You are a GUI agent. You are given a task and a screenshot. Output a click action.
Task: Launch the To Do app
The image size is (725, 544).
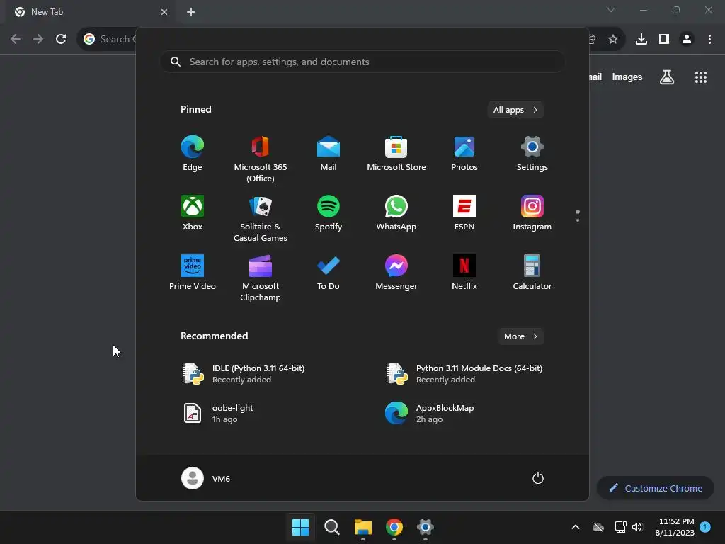pos(329,273)
